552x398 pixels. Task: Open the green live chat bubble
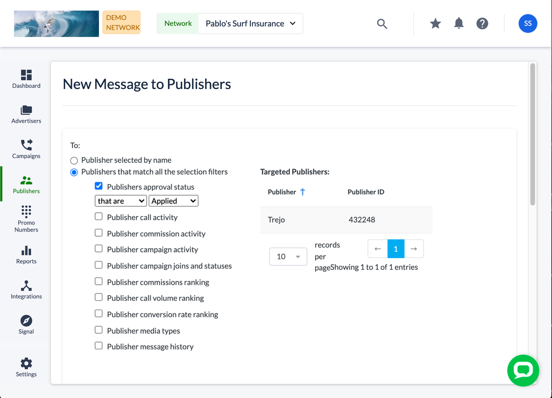(x=523, y=370)
